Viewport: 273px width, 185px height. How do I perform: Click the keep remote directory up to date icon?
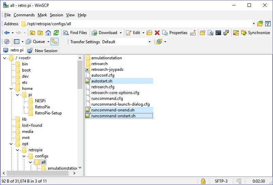click(159, 42)
